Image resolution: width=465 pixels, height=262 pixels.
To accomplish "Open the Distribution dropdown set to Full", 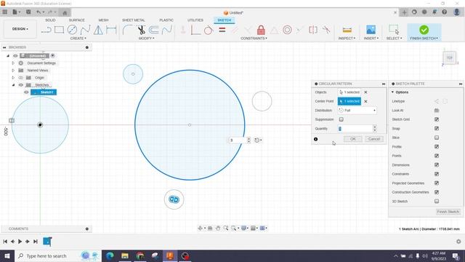I will (357, 110).
